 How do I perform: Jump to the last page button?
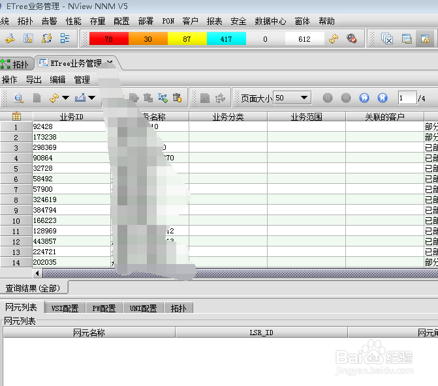click(x=383, y=98)
